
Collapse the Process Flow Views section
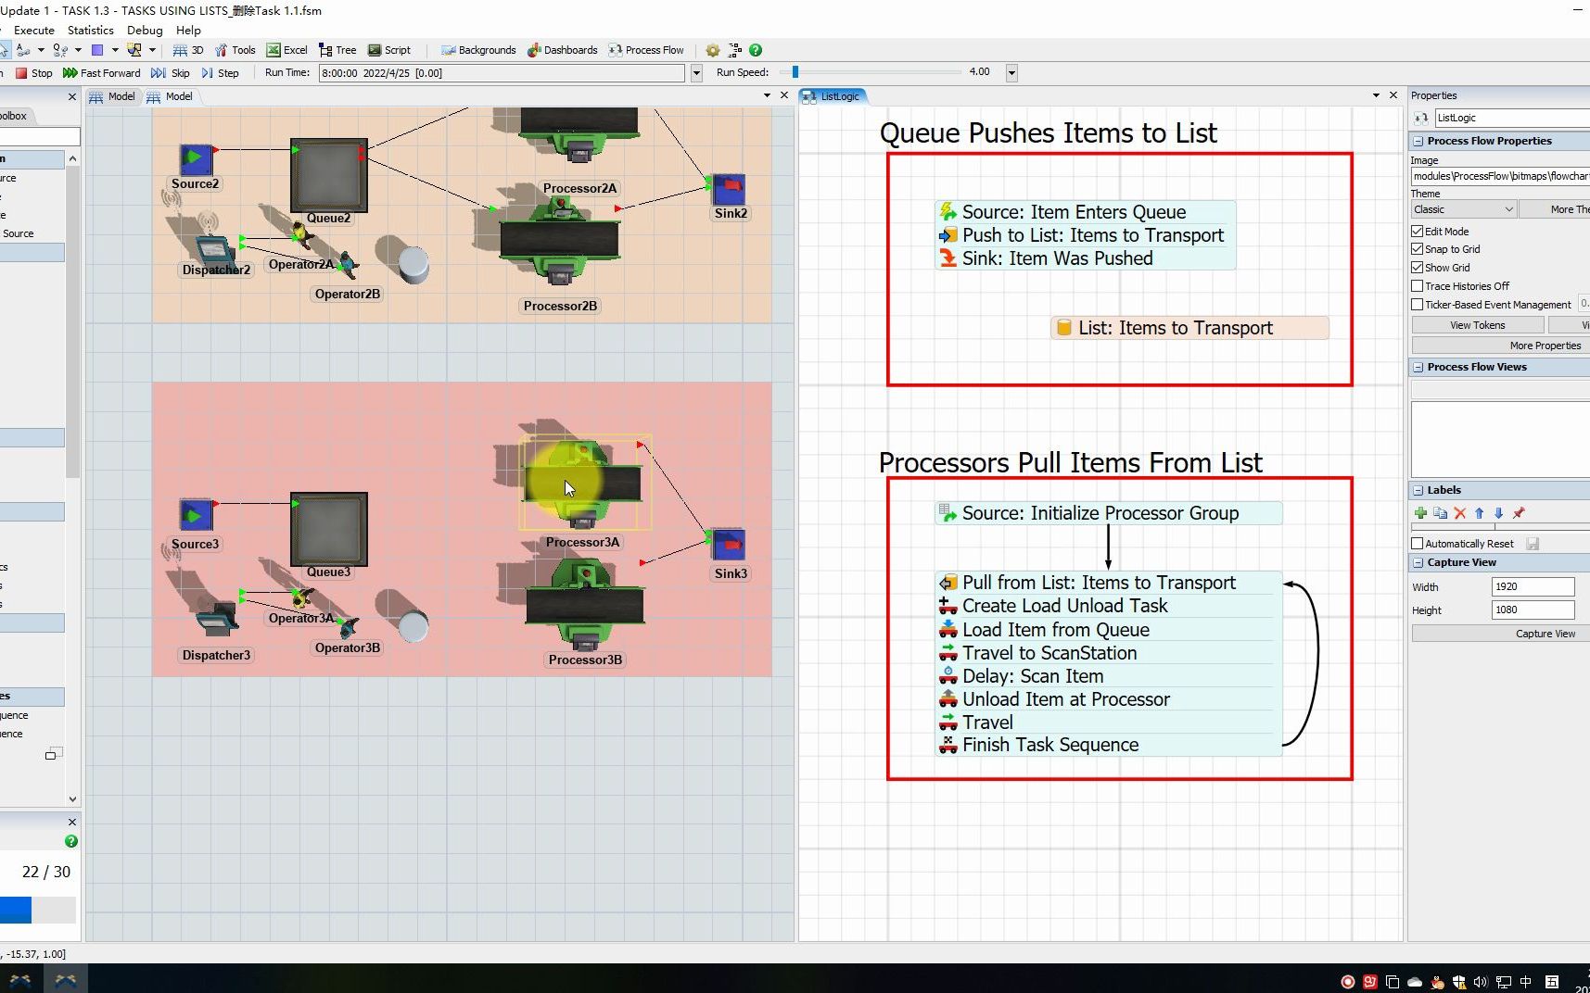[1418, 367]
